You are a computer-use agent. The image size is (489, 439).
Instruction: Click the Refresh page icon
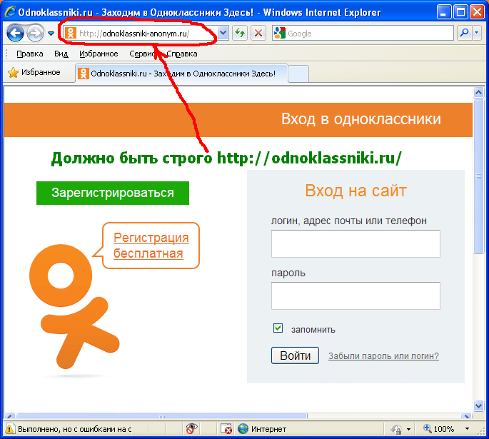(240, 33)
